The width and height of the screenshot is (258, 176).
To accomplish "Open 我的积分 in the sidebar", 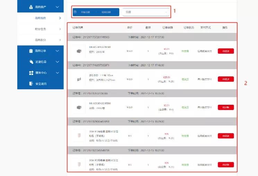I will click(x=40, y=40).
